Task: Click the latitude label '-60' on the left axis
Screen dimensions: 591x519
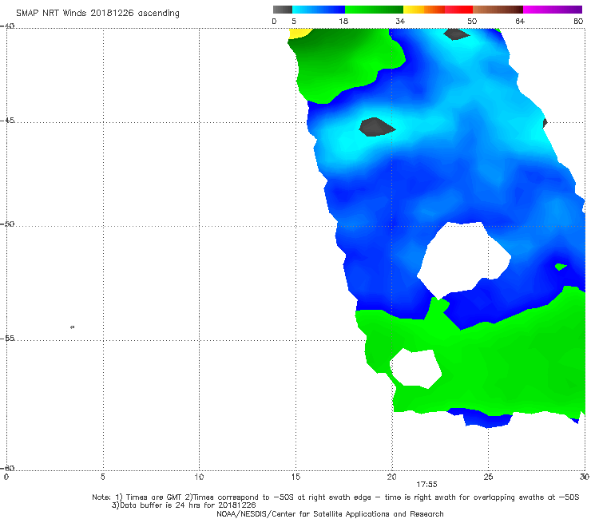Action: [7, 468]
